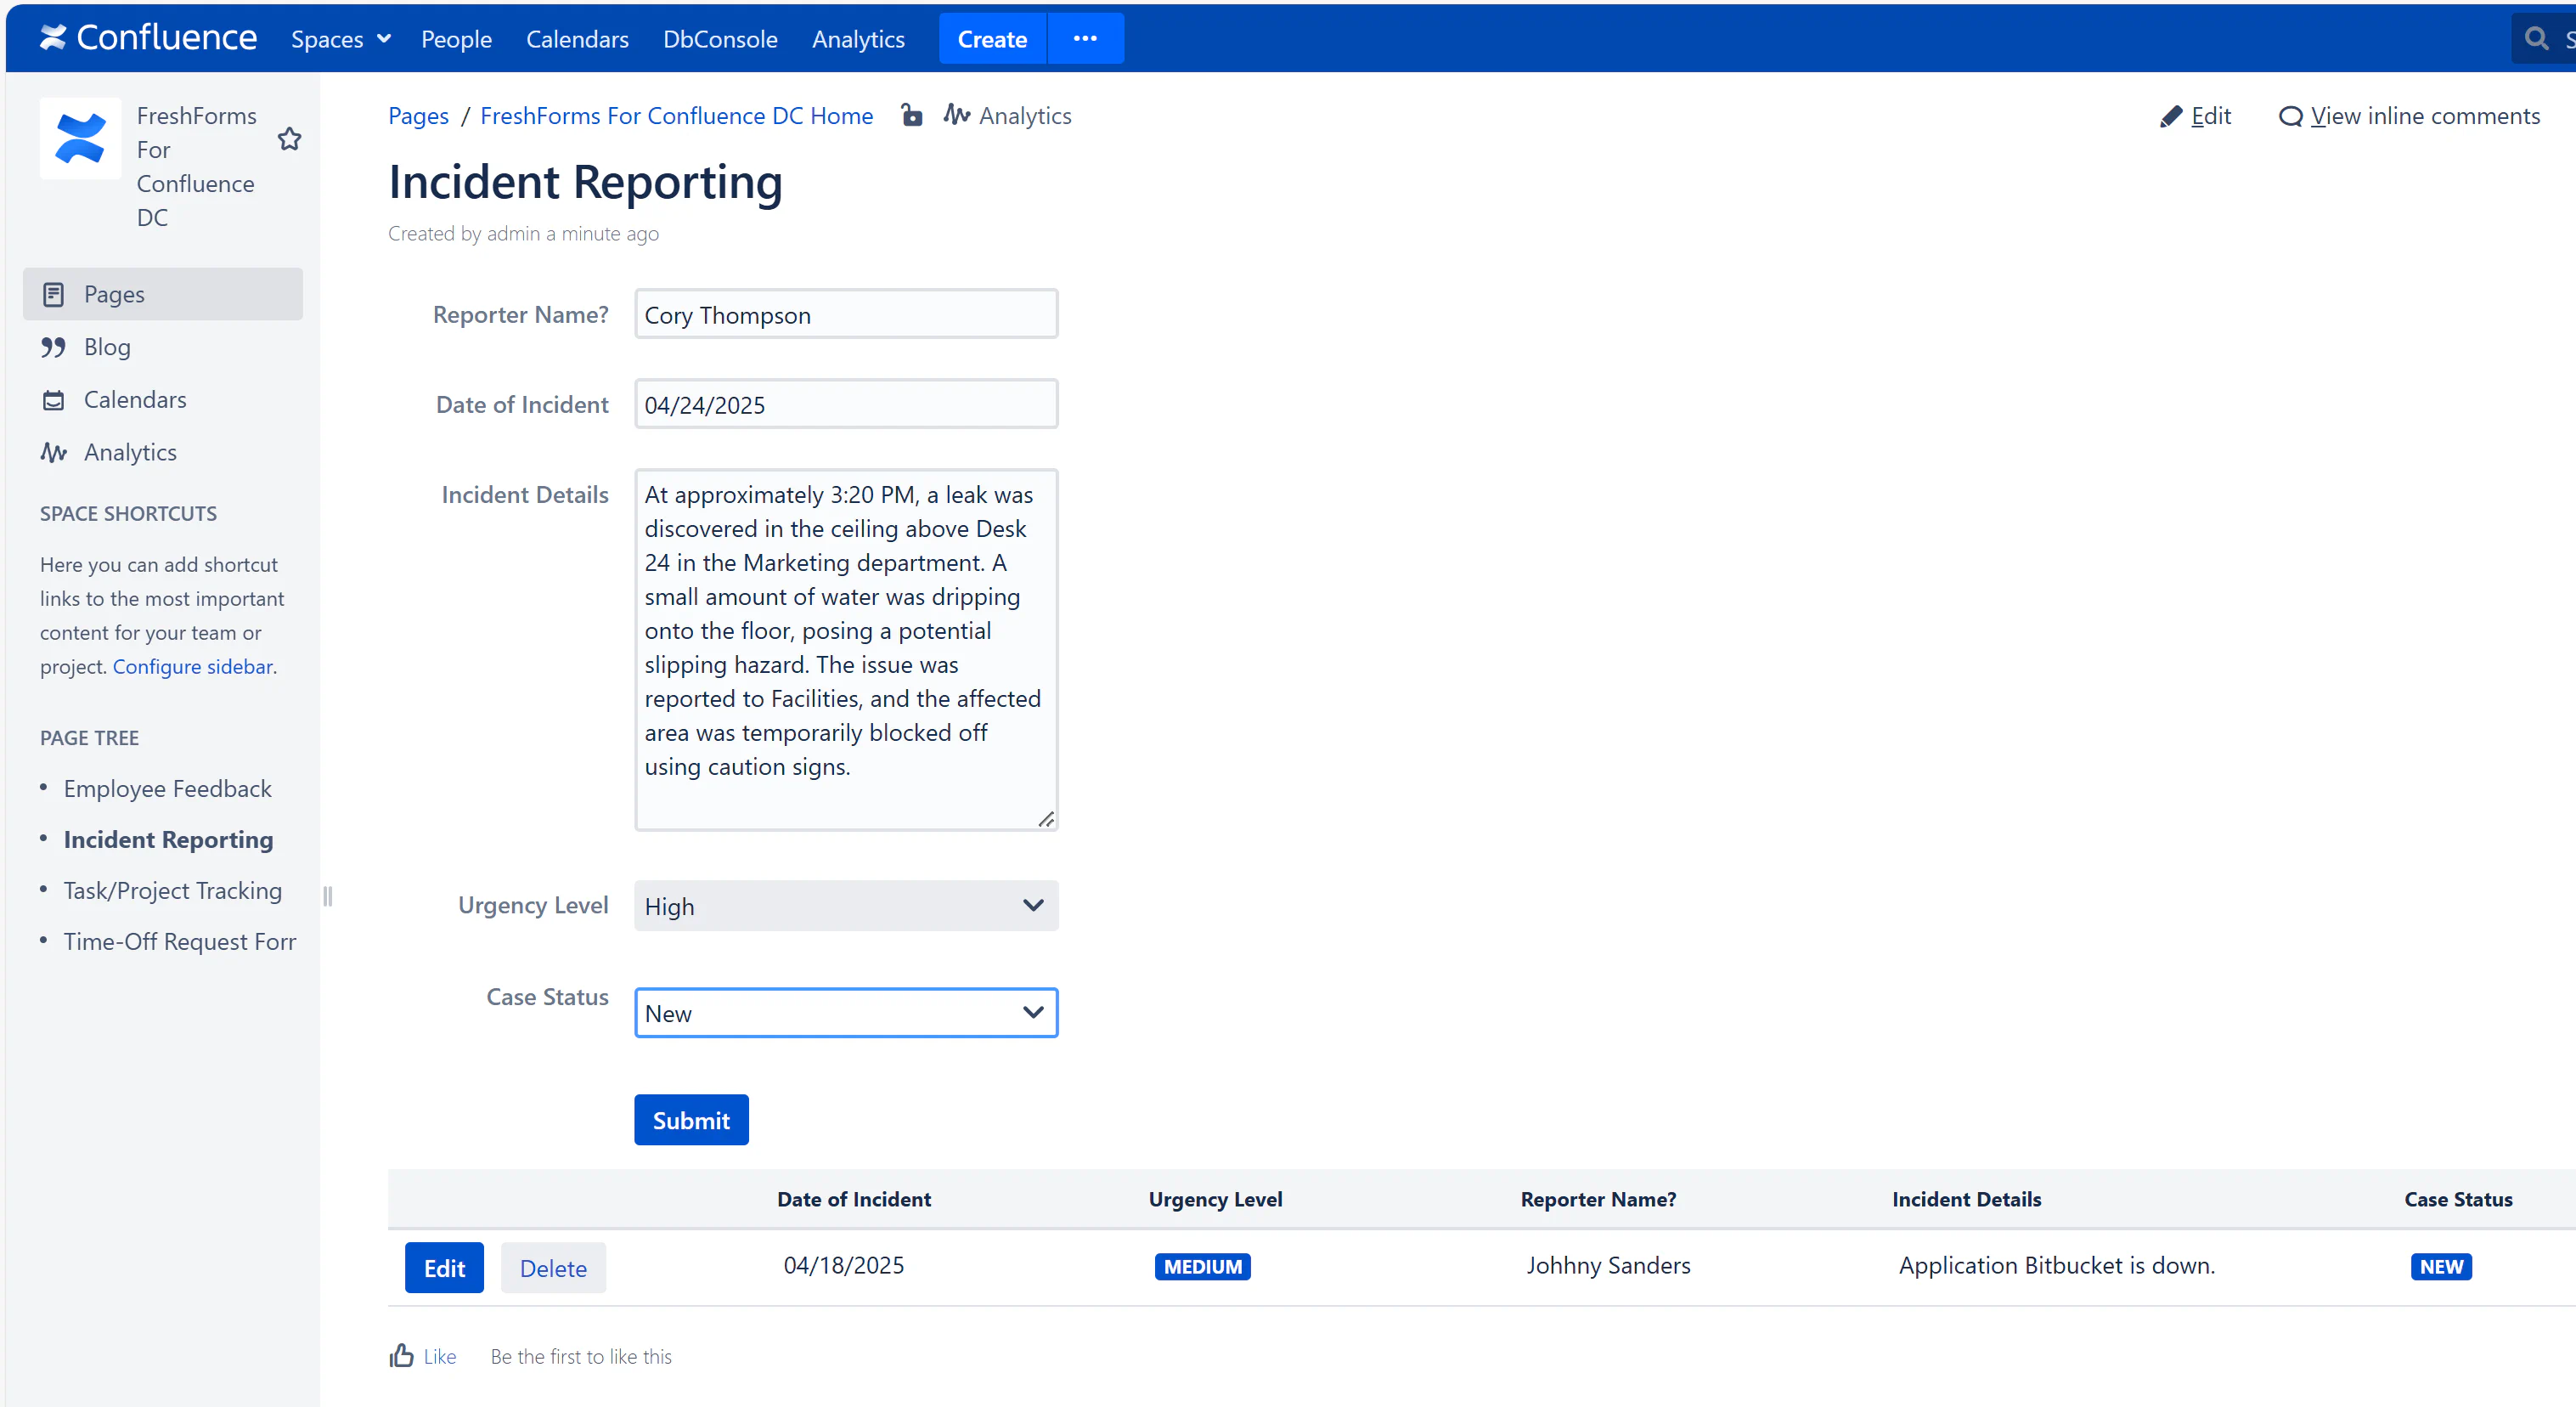Click the Confluence logo icon
The height and width of the screenshot is (1407, 2576).
pos(53,38)
